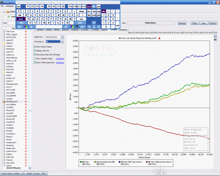Viewport: 220px width, 176px height.
Task: Tap the up arrow key on the virtual keyboard
Action: coord(94,23)
